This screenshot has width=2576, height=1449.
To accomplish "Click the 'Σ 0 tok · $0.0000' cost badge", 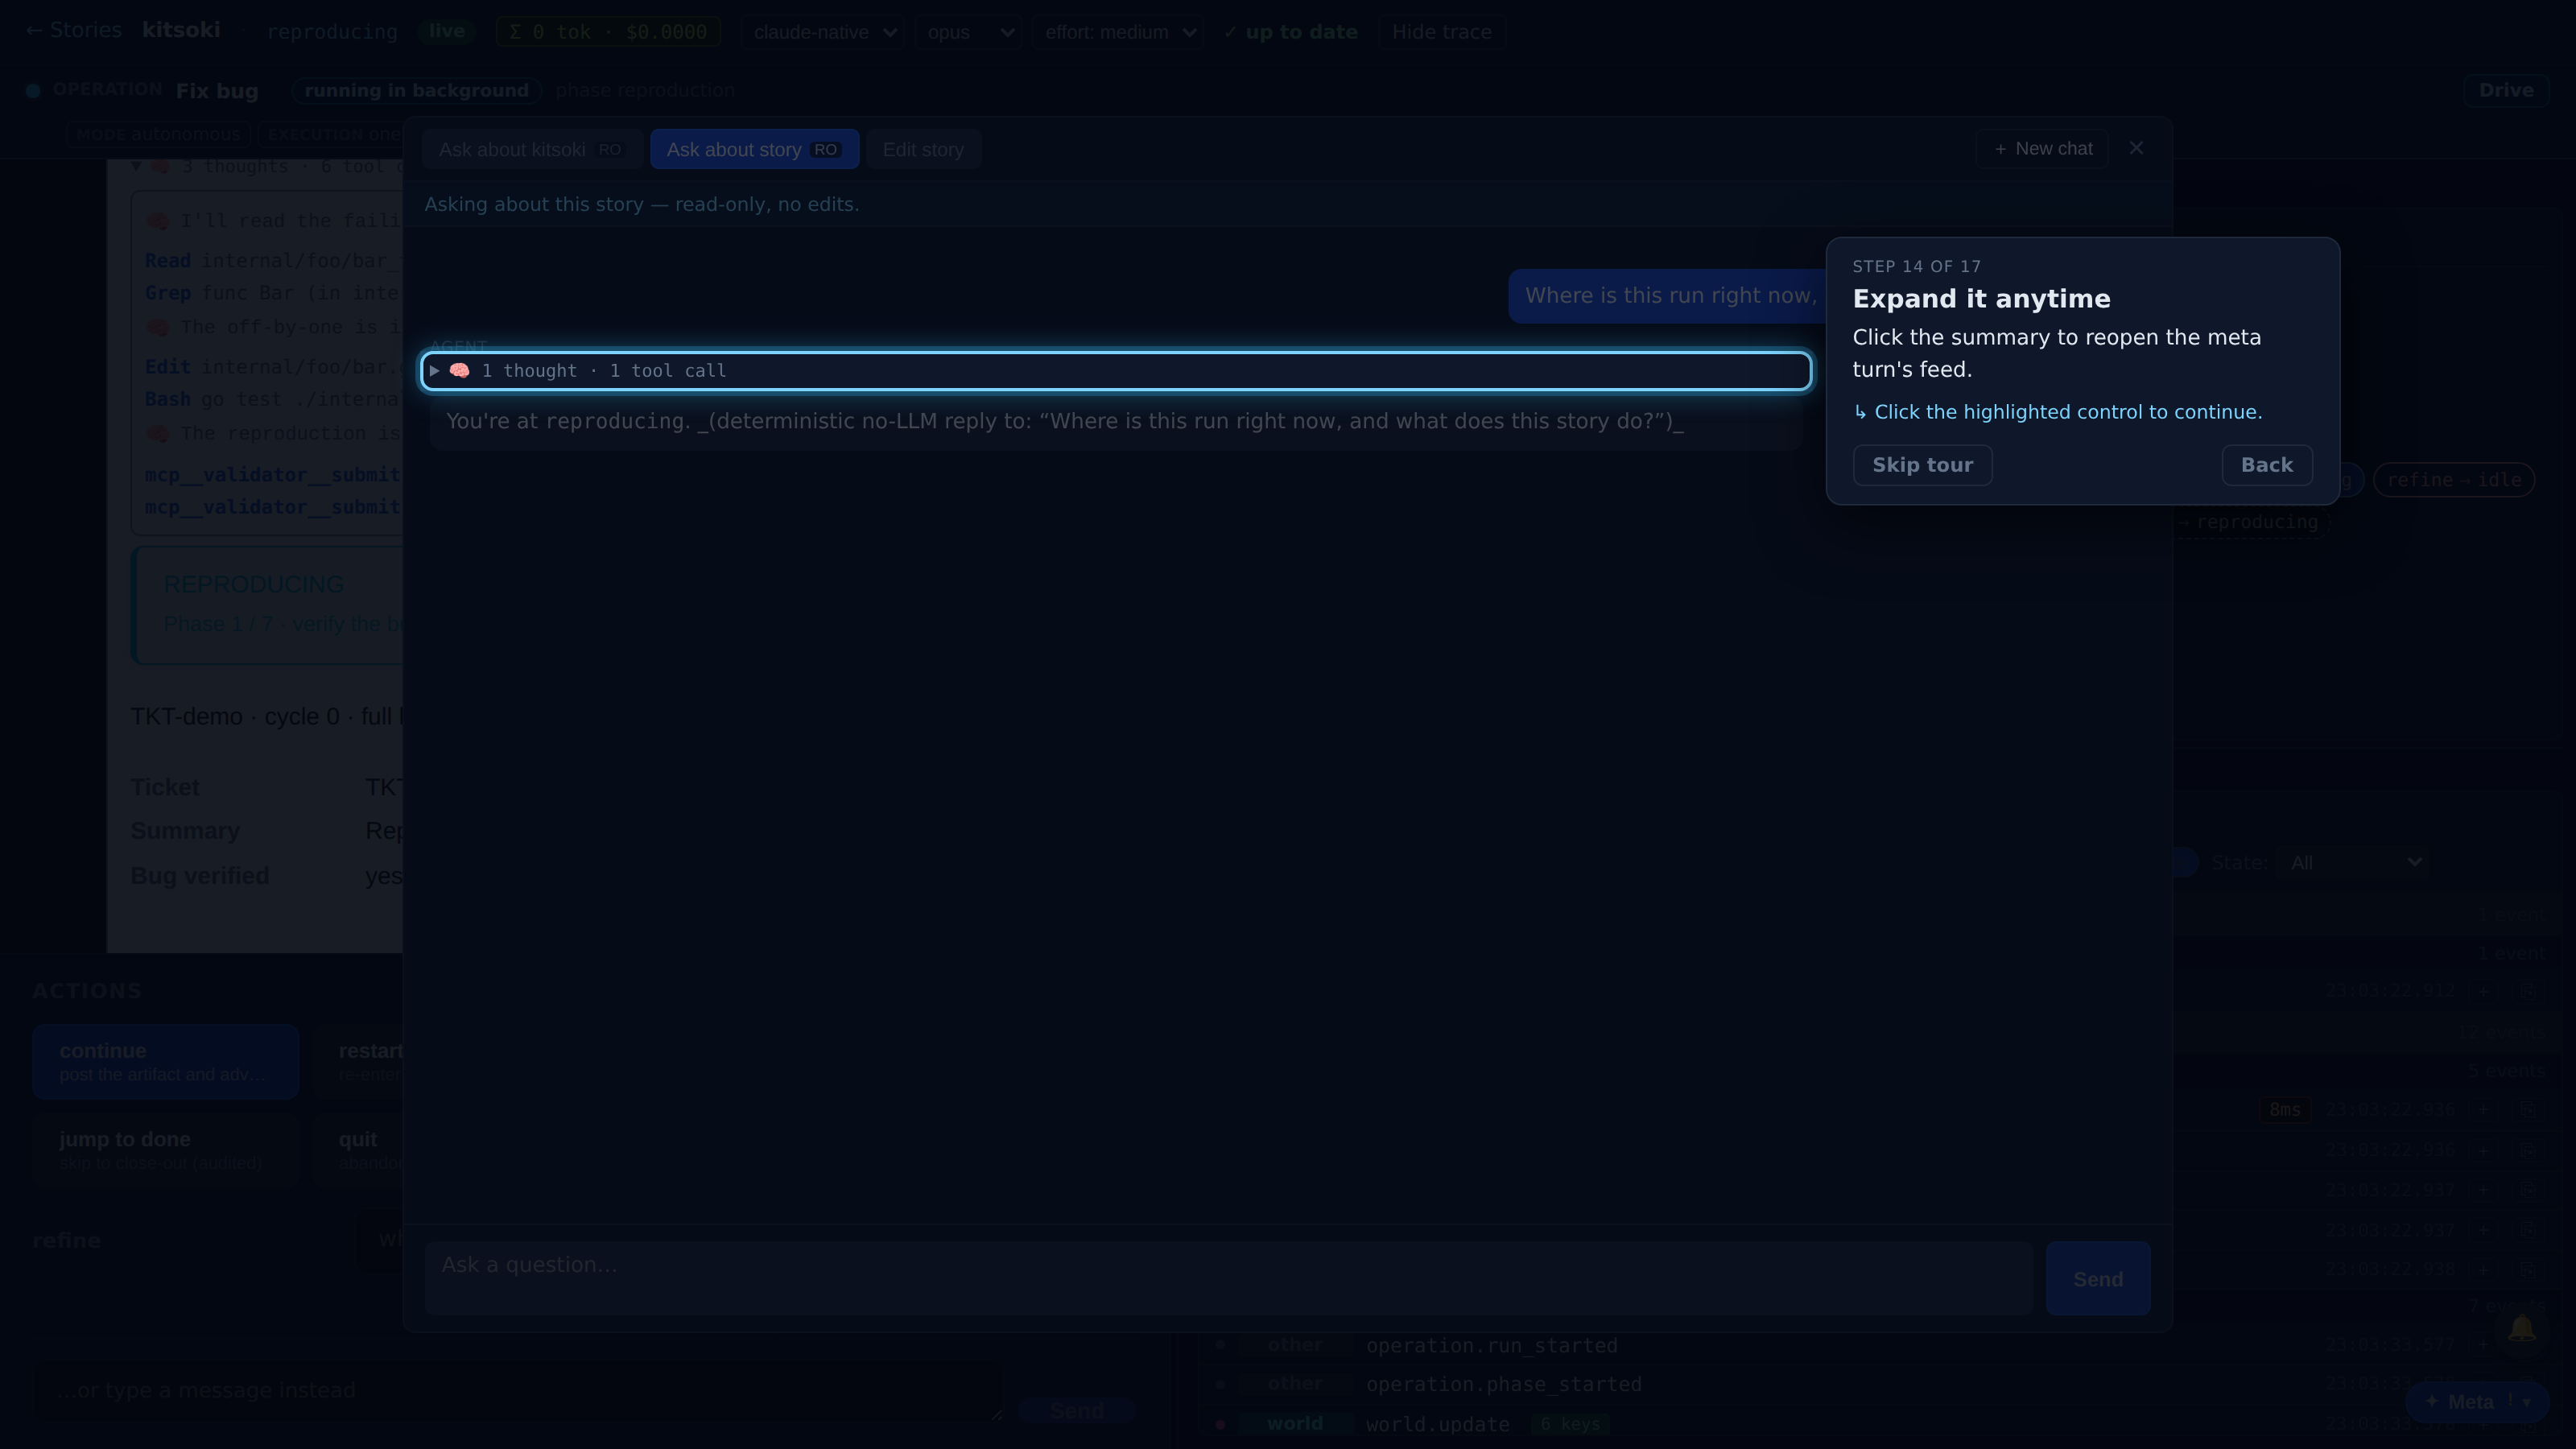I will click(608, 32).
